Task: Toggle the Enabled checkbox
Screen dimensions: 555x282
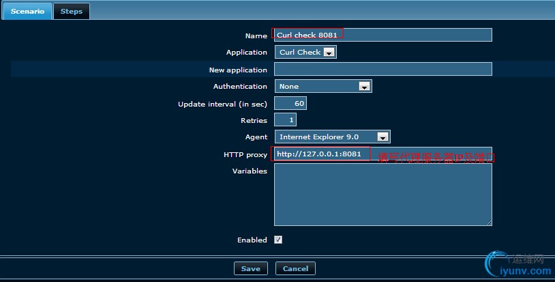Action: (278, 240)
